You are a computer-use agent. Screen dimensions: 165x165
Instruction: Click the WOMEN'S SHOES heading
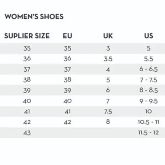pyautogui.click(x=34, y=16)
